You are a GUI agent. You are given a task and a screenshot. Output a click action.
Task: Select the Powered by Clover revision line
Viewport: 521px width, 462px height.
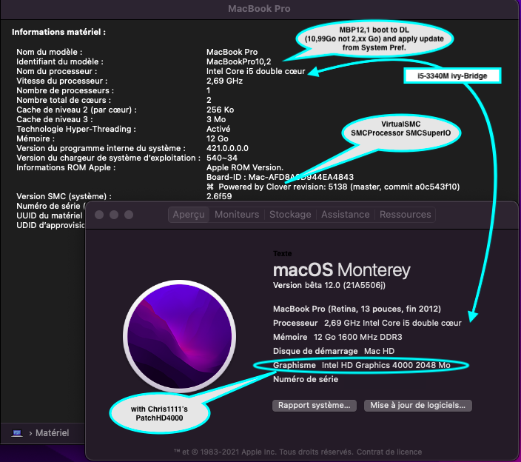pos(333,187)
